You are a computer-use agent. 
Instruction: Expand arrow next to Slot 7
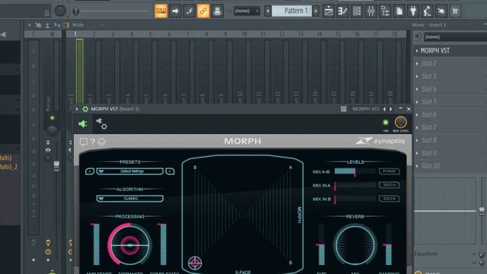pyautogui.click(x=417, y=127)
